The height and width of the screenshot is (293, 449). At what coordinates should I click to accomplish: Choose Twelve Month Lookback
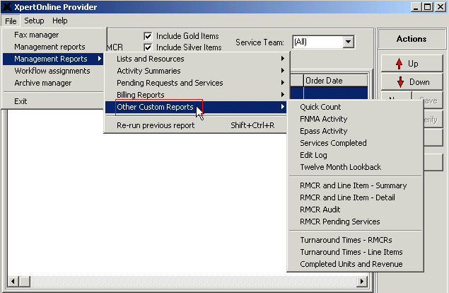[x=355, y=167]
